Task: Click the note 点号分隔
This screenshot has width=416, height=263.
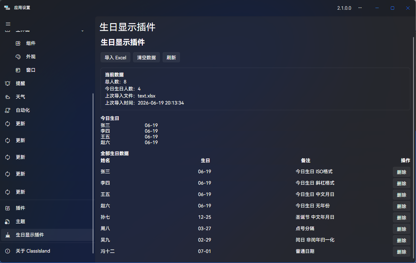Action: 305,228
